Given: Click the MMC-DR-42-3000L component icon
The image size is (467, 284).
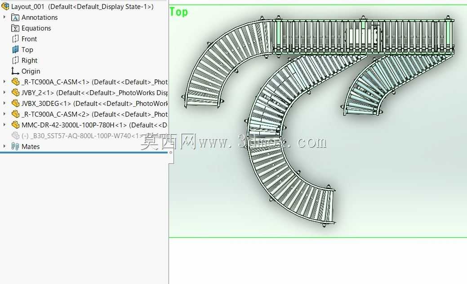Looking at the screenshot, I should [15, 125].
